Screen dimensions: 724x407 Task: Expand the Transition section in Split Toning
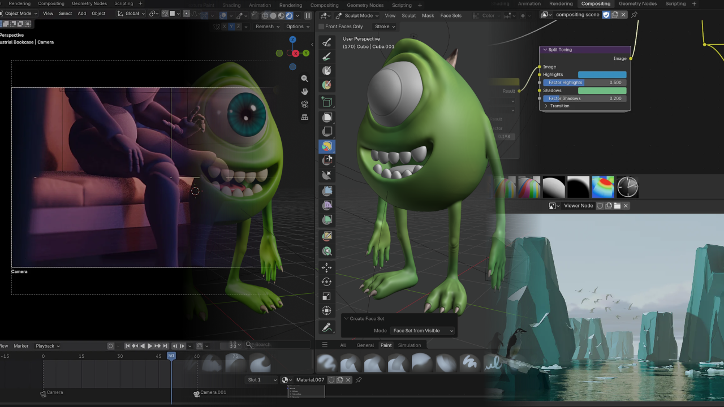[559, 106]
